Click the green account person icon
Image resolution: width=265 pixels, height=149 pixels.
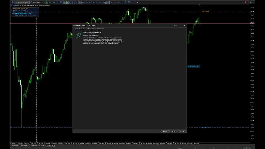[x=249, y=2]
